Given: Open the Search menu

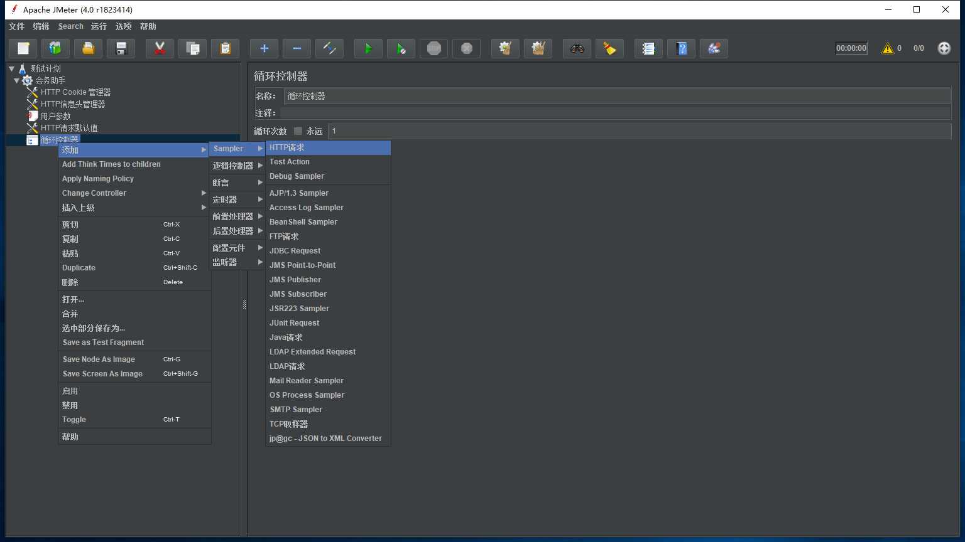Looking at the screenshot, I should tap(70, 26).
